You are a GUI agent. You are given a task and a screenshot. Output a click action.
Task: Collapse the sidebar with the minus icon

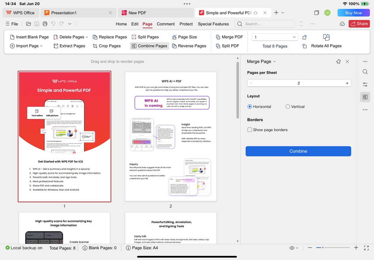point(365,61)
